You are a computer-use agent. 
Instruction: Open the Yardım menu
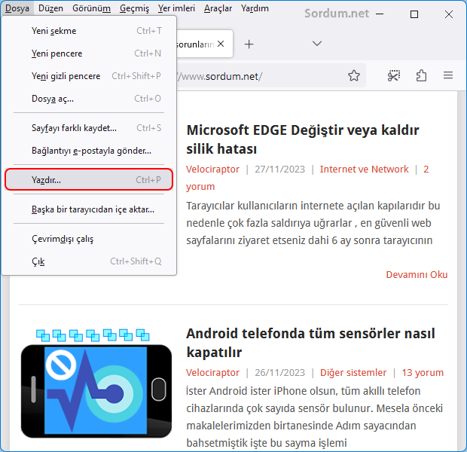click(x=255, y=8)
